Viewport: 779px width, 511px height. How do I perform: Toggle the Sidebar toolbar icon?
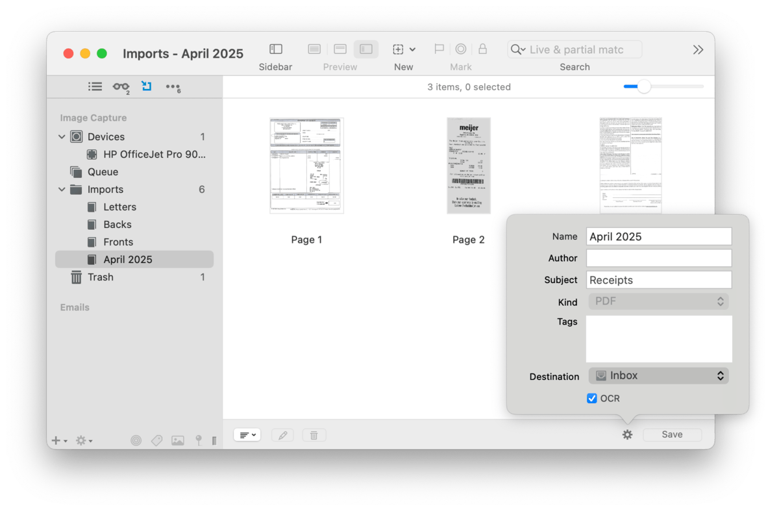coord(276,49)
